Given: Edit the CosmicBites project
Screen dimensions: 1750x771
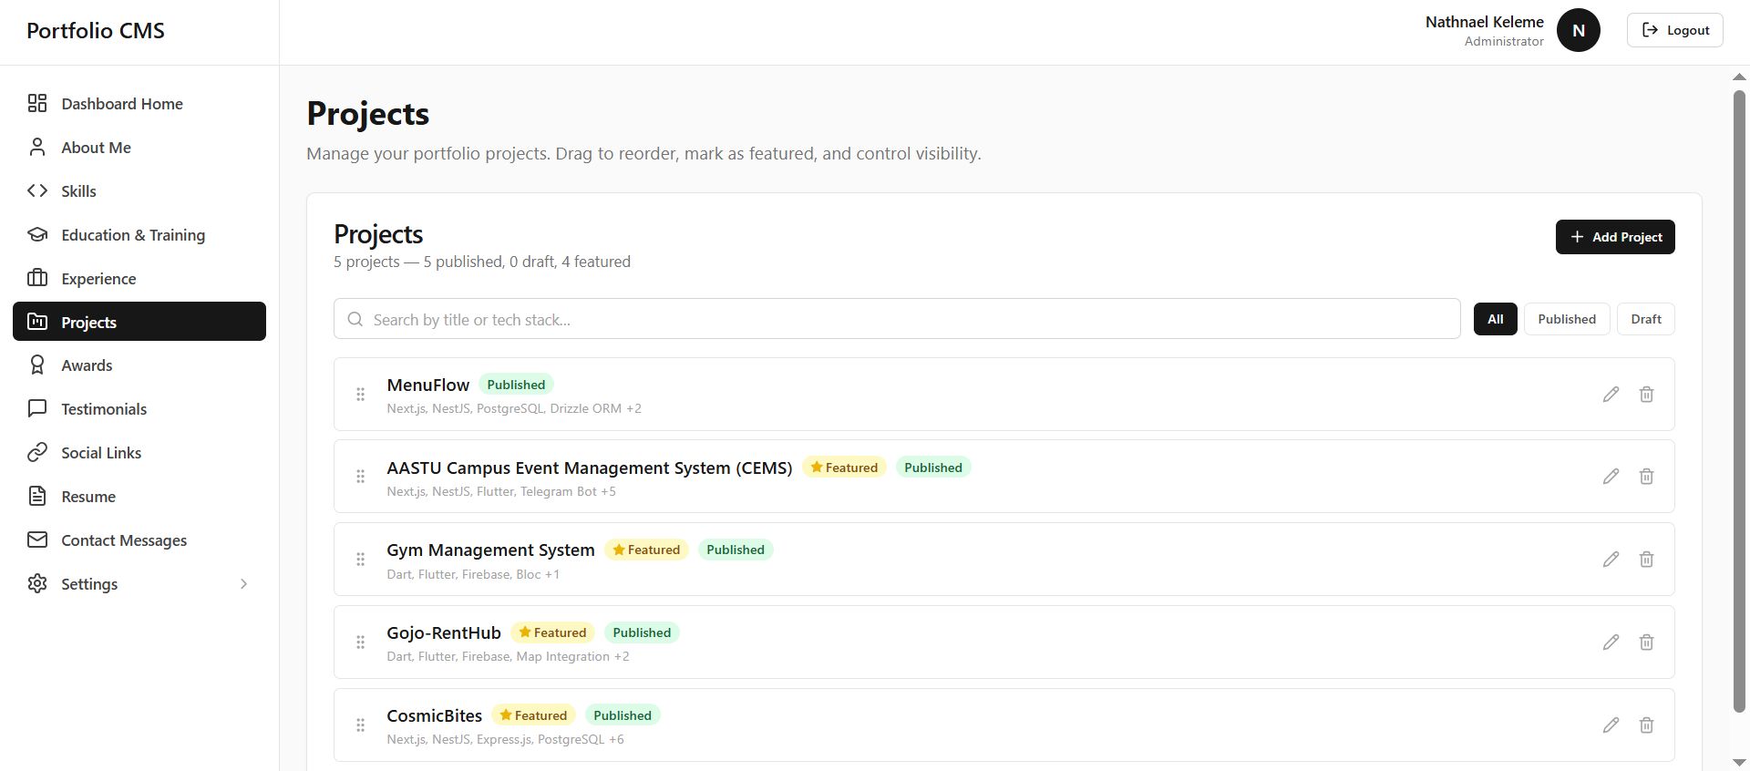Looking at the screenshot, I should click(x=1611, y=725).
